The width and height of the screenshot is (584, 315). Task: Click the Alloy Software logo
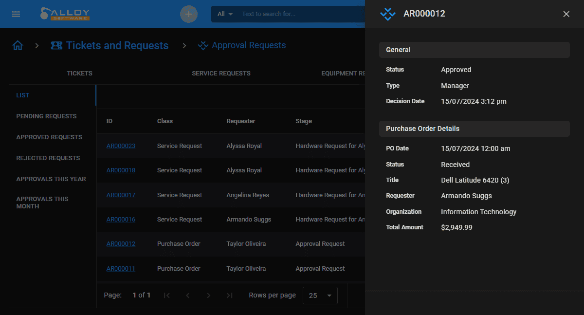point(65,14)
